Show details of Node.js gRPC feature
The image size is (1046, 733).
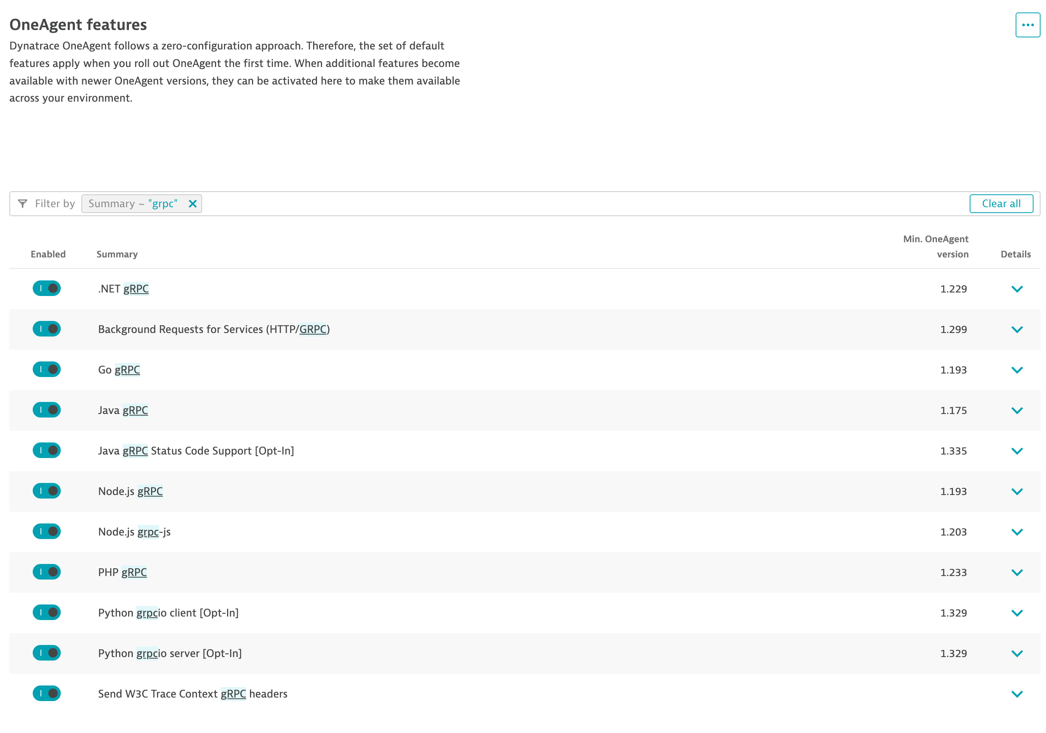1017,492
